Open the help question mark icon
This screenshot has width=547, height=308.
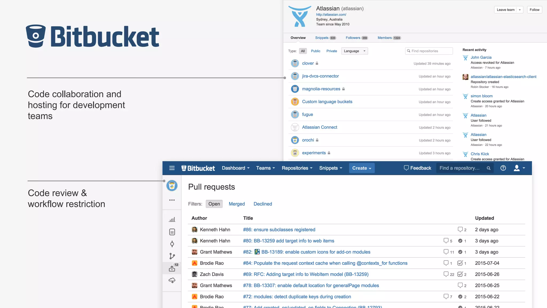[503, 168]
